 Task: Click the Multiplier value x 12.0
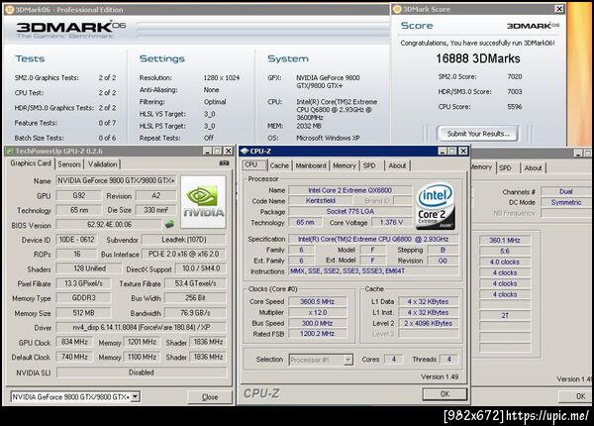pos(317,312)
